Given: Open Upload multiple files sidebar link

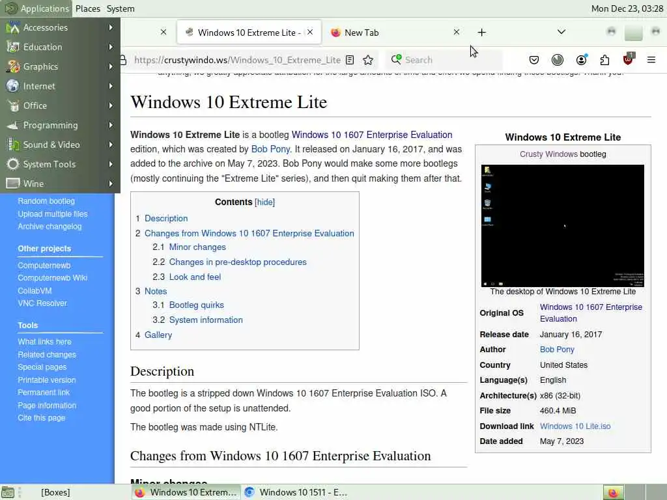Looking at the screenshot, I should [53, 214].
